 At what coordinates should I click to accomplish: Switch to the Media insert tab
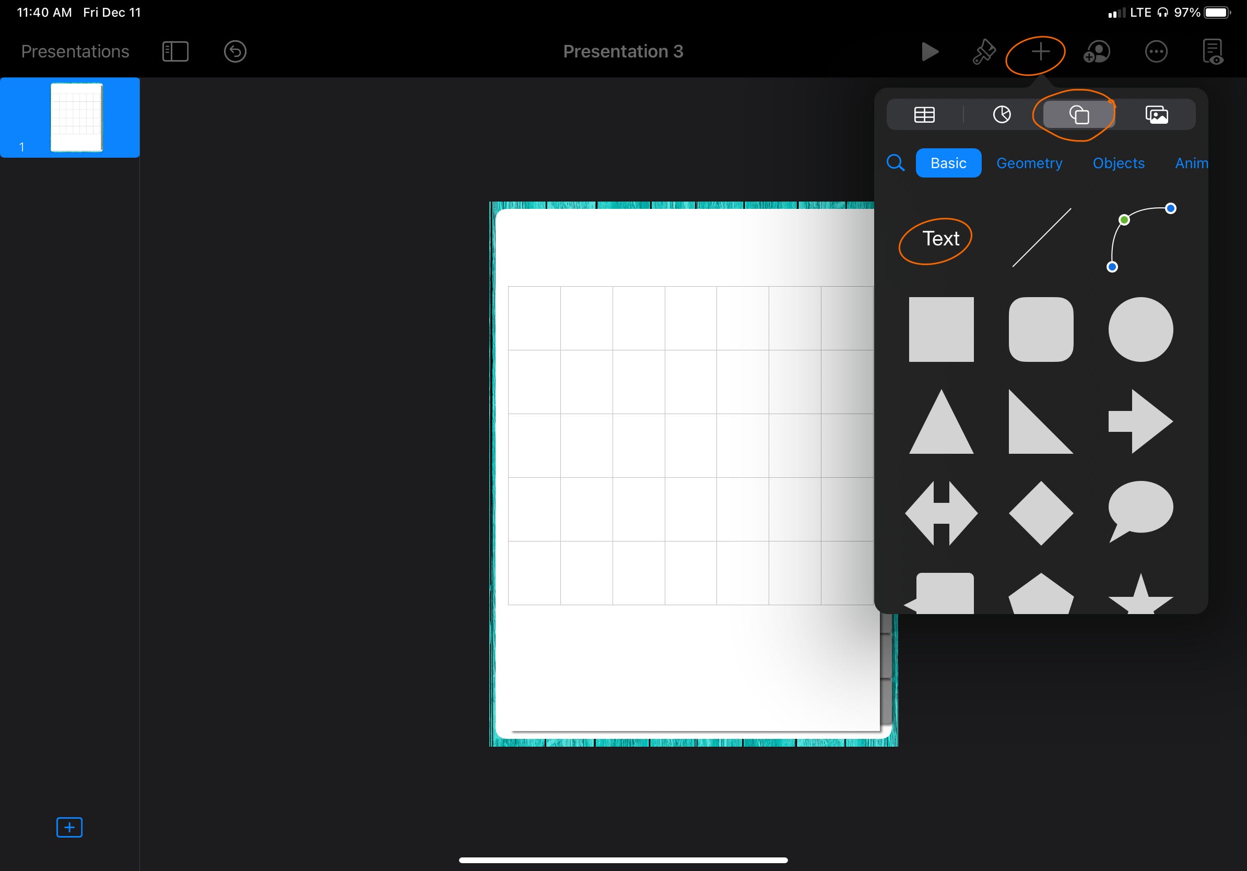click(1156, 114)
